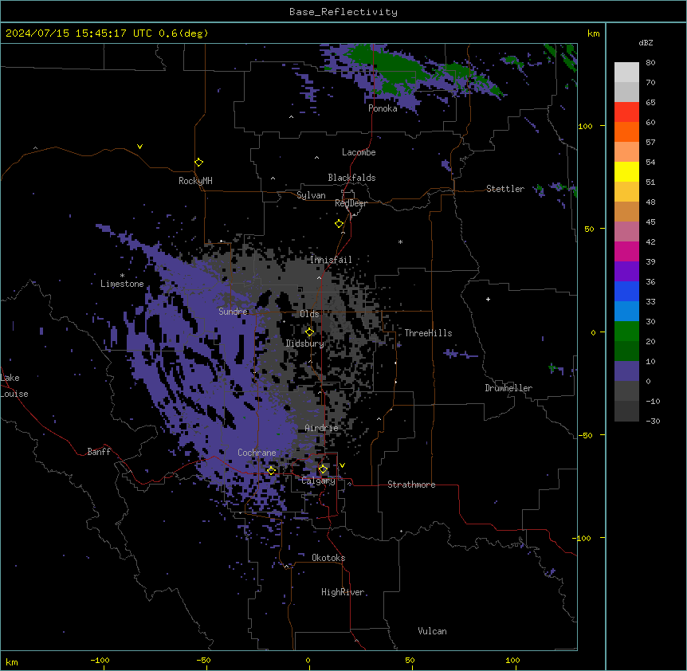This screenshot has width=687, height=671.
Task: Click the yellow V marker northwest of RockyMH
Action: pos(139,147)
